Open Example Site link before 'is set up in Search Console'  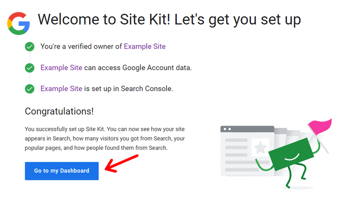click(61, 89)
